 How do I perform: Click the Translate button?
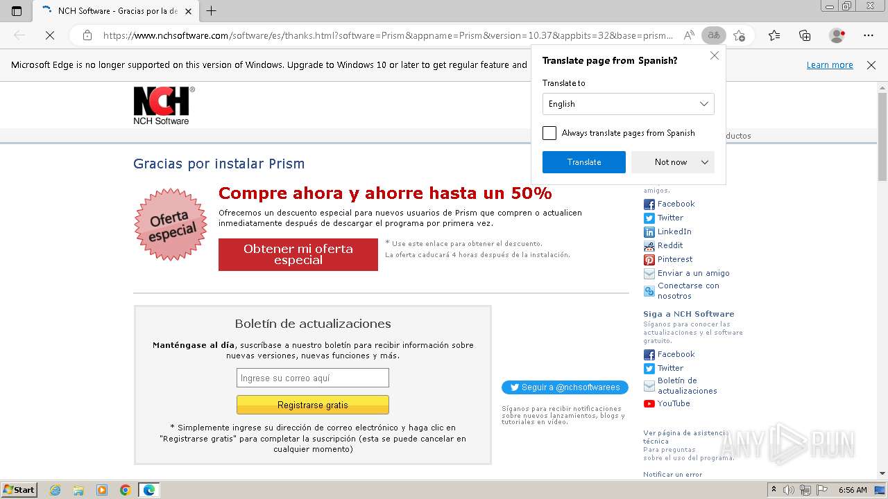click(584, 162)
